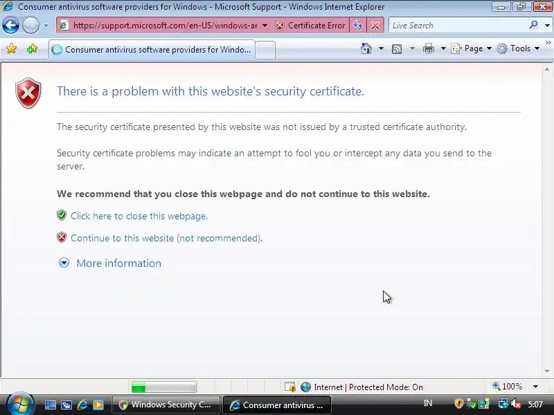The height and width of the screenshot is (415, 554).
Task: Print the page with the printer icon
Action: (428, 48)
